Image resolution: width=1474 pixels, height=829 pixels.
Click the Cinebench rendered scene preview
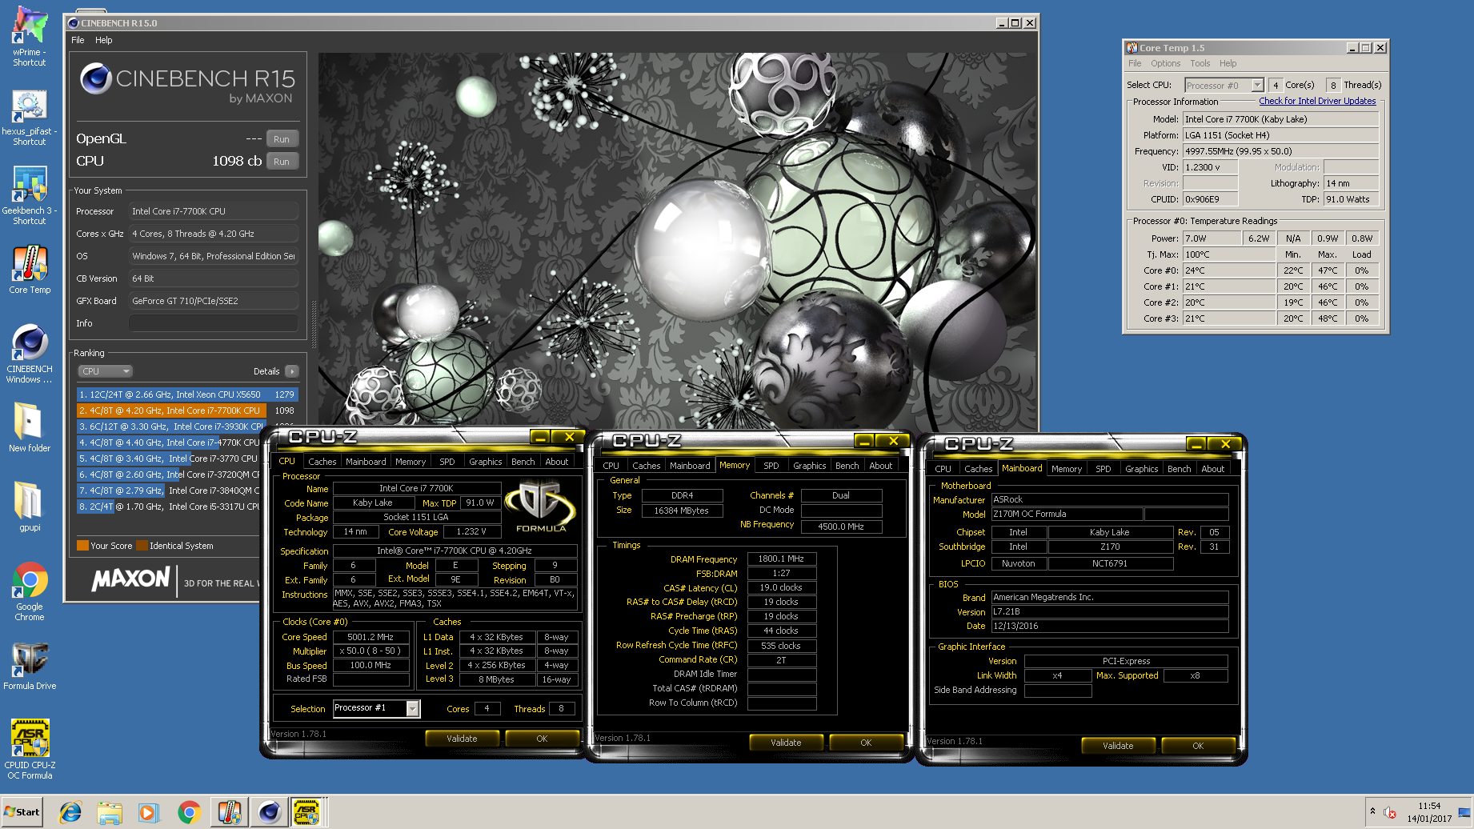(x=677, y=242)
